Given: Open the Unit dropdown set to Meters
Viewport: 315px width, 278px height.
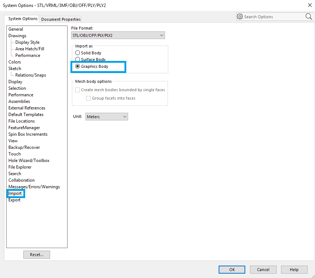Looking at the screenshot, I should tap(107, 117).
